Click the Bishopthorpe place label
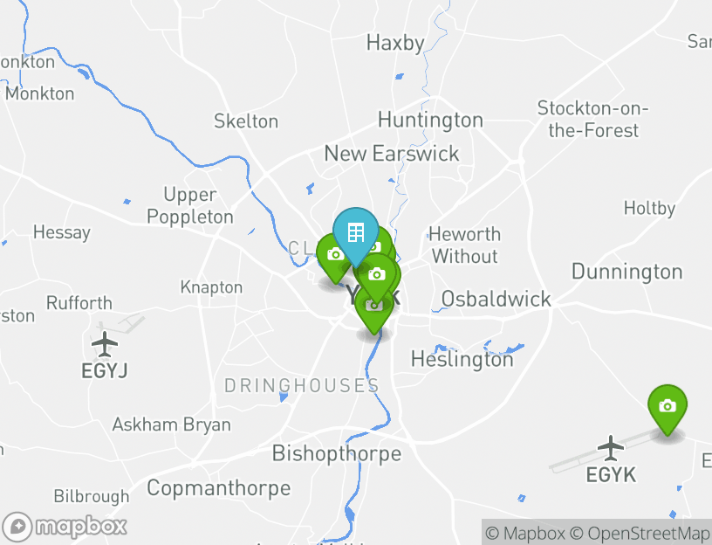This screenshot has width=712, height=545. coord(337,453)
